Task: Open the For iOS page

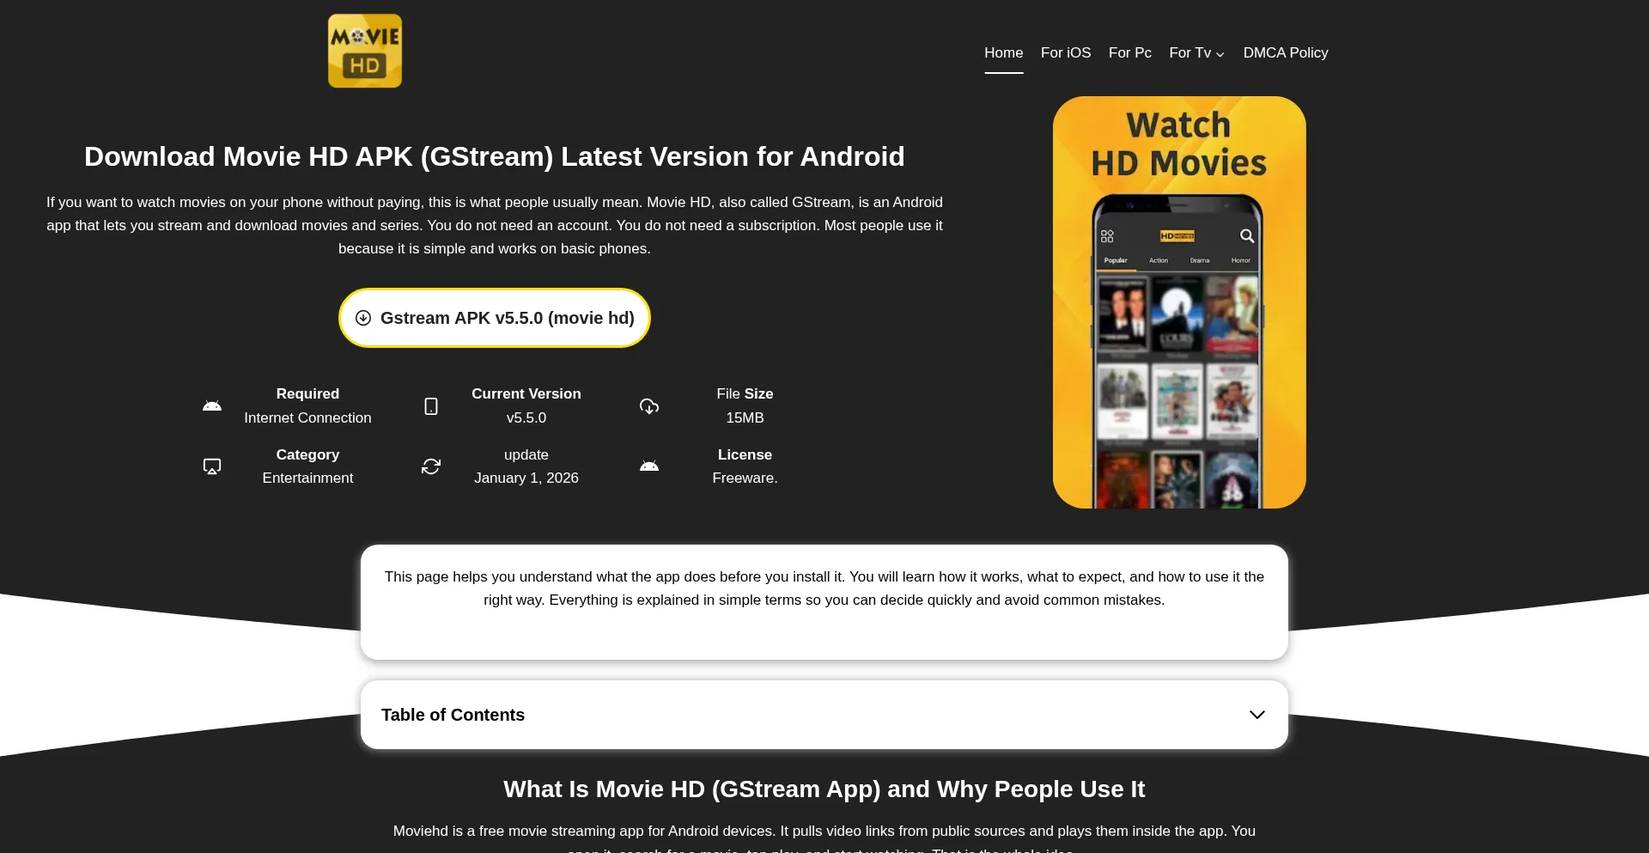Action: tap(1065, 52)
